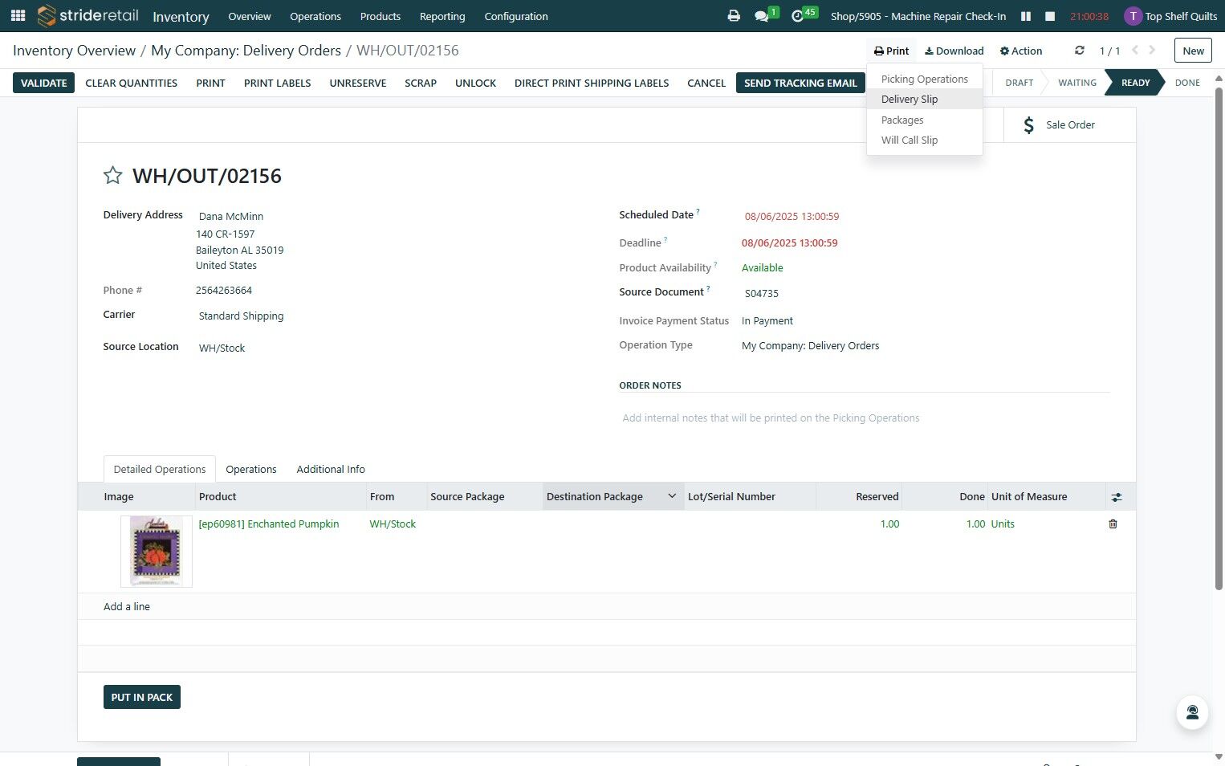Pause the running timer
The image size is (1225, 766).
[x=1026, y=16]
